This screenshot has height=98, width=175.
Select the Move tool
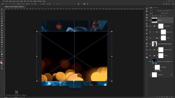(x=2, y=9)
